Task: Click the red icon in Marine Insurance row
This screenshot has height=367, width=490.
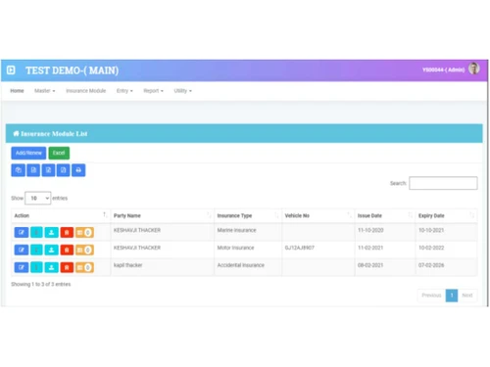Action: click(x=67, y=232)
